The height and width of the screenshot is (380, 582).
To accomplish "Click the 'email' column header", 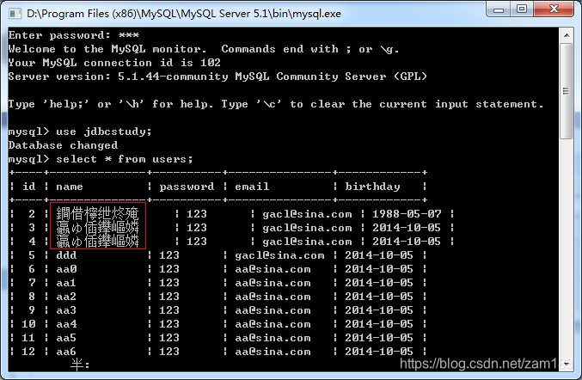I will click(x=252, y=187).
